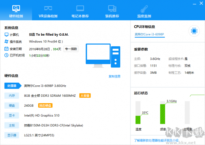This screenshot has width=205, height=145.
Task: Click text Windows 10 Pro(64 位)
Action: (x=46, y=41)
